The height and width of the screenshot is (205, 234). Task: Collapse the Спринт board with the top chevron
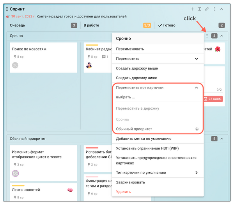click(222, 9)
